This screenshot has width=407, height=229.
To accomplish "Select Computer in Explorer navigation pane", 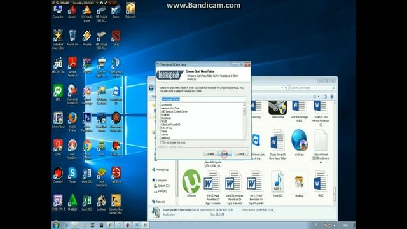I will click(x=160, y=180).
